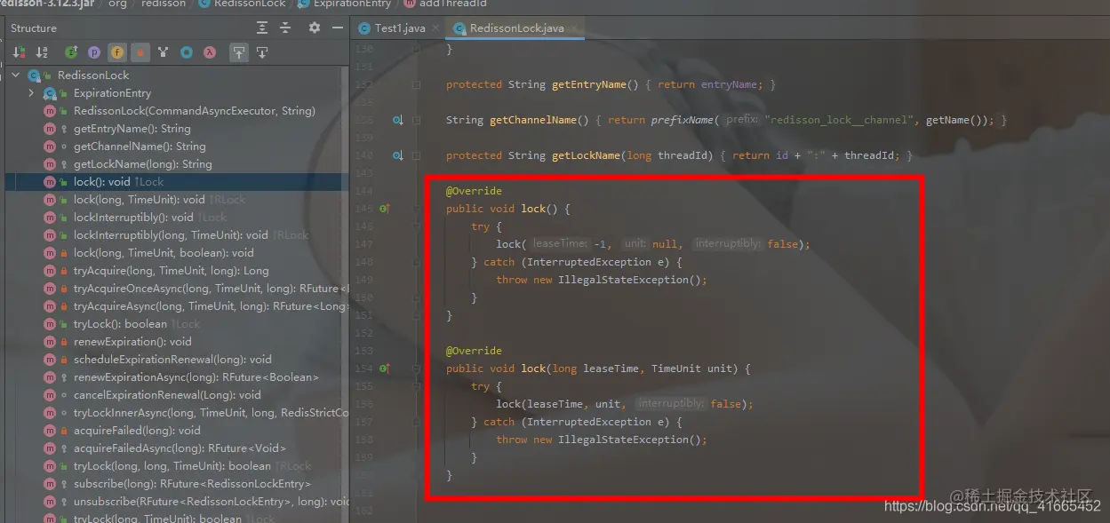This screenshot has width=1110, height=523.
Task: Click Collapse All in Structure header
Action: click(284, 28)
